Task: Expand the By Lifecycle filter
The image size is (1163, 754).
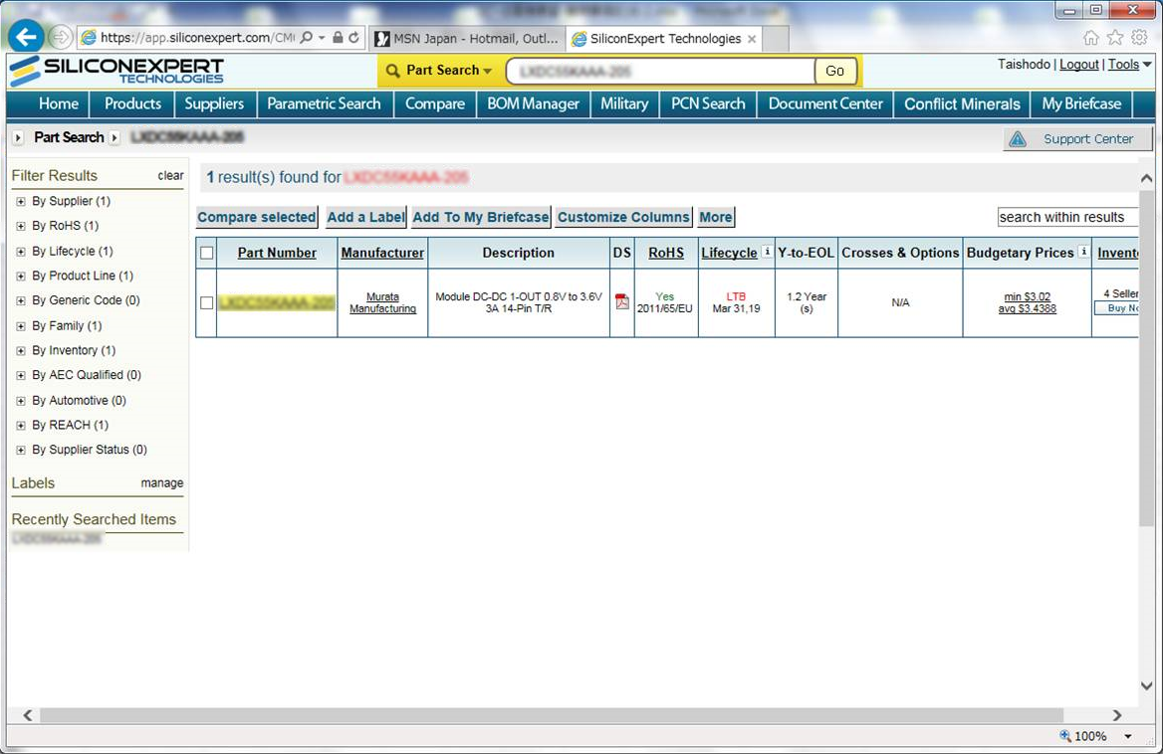Action: [x=21, y=251]
